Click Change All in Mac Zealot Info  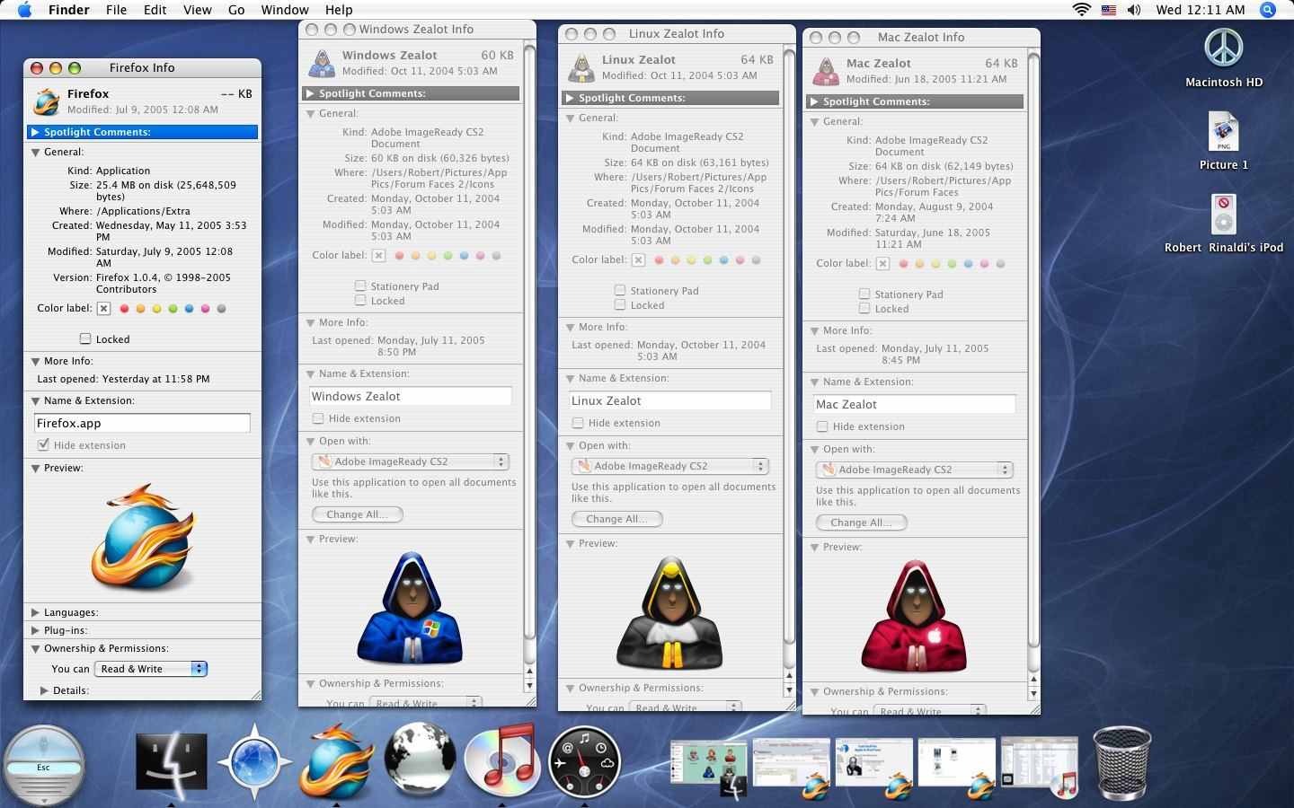pyautogui.click(x=861, y=523)
